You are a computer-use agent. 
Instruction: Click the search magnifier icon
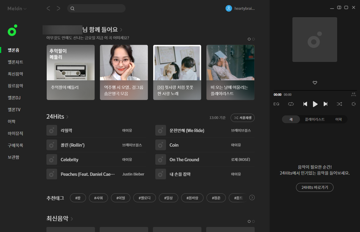click(73, 8)
